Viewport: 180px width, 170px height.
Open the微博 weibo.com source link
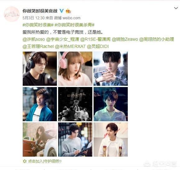pyautogui.click(x=67, y=18)
